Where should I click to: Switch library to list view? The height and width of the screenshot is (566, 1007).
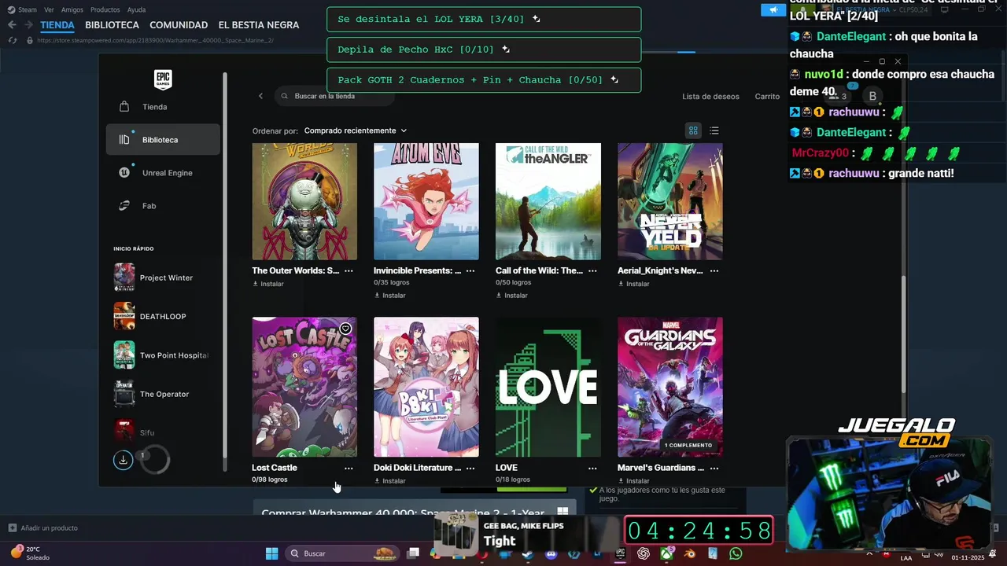click(714, 130)
